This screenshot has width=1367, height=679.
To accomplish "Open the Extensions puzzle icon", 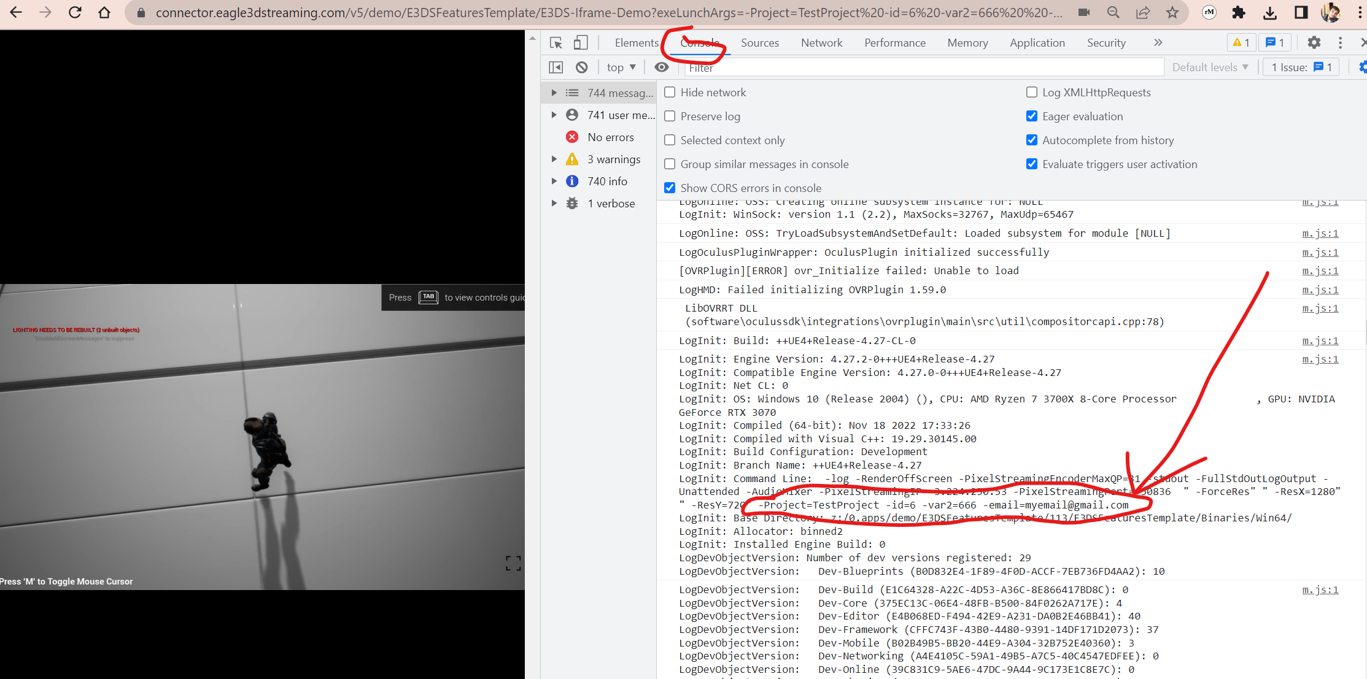I will (1239, 12).
